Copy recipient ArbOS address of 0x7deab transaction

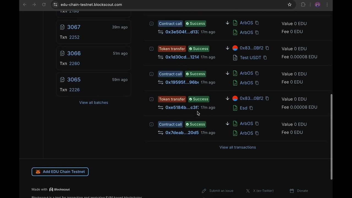pos(257,133)
